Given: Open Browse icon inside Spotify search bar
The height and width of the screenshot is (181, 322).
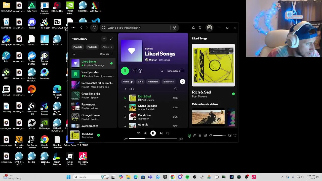Looking at the screenshot, I should (x=174, y=28).
